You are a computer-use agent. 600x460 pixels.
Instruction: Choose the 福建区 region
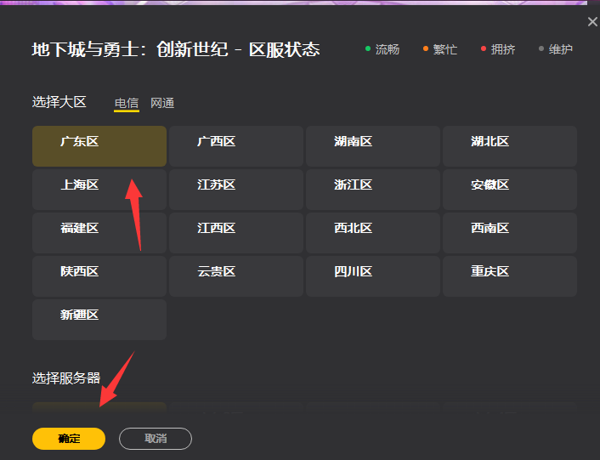click(99, 233)
